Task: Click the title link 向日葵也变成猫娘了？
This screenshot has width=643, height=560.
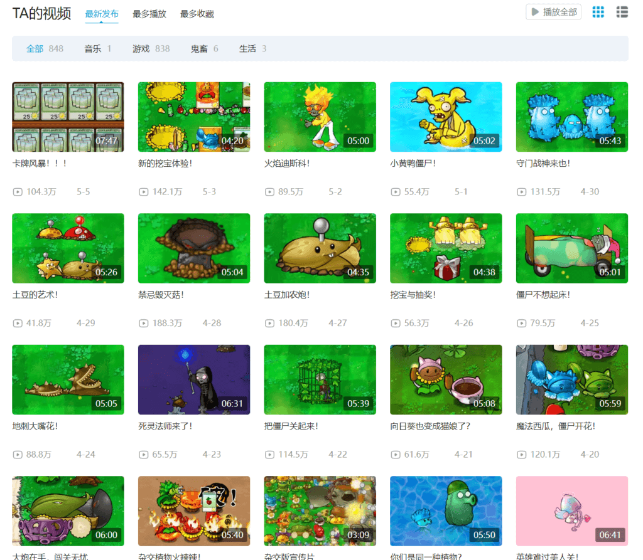Action: 430,426
